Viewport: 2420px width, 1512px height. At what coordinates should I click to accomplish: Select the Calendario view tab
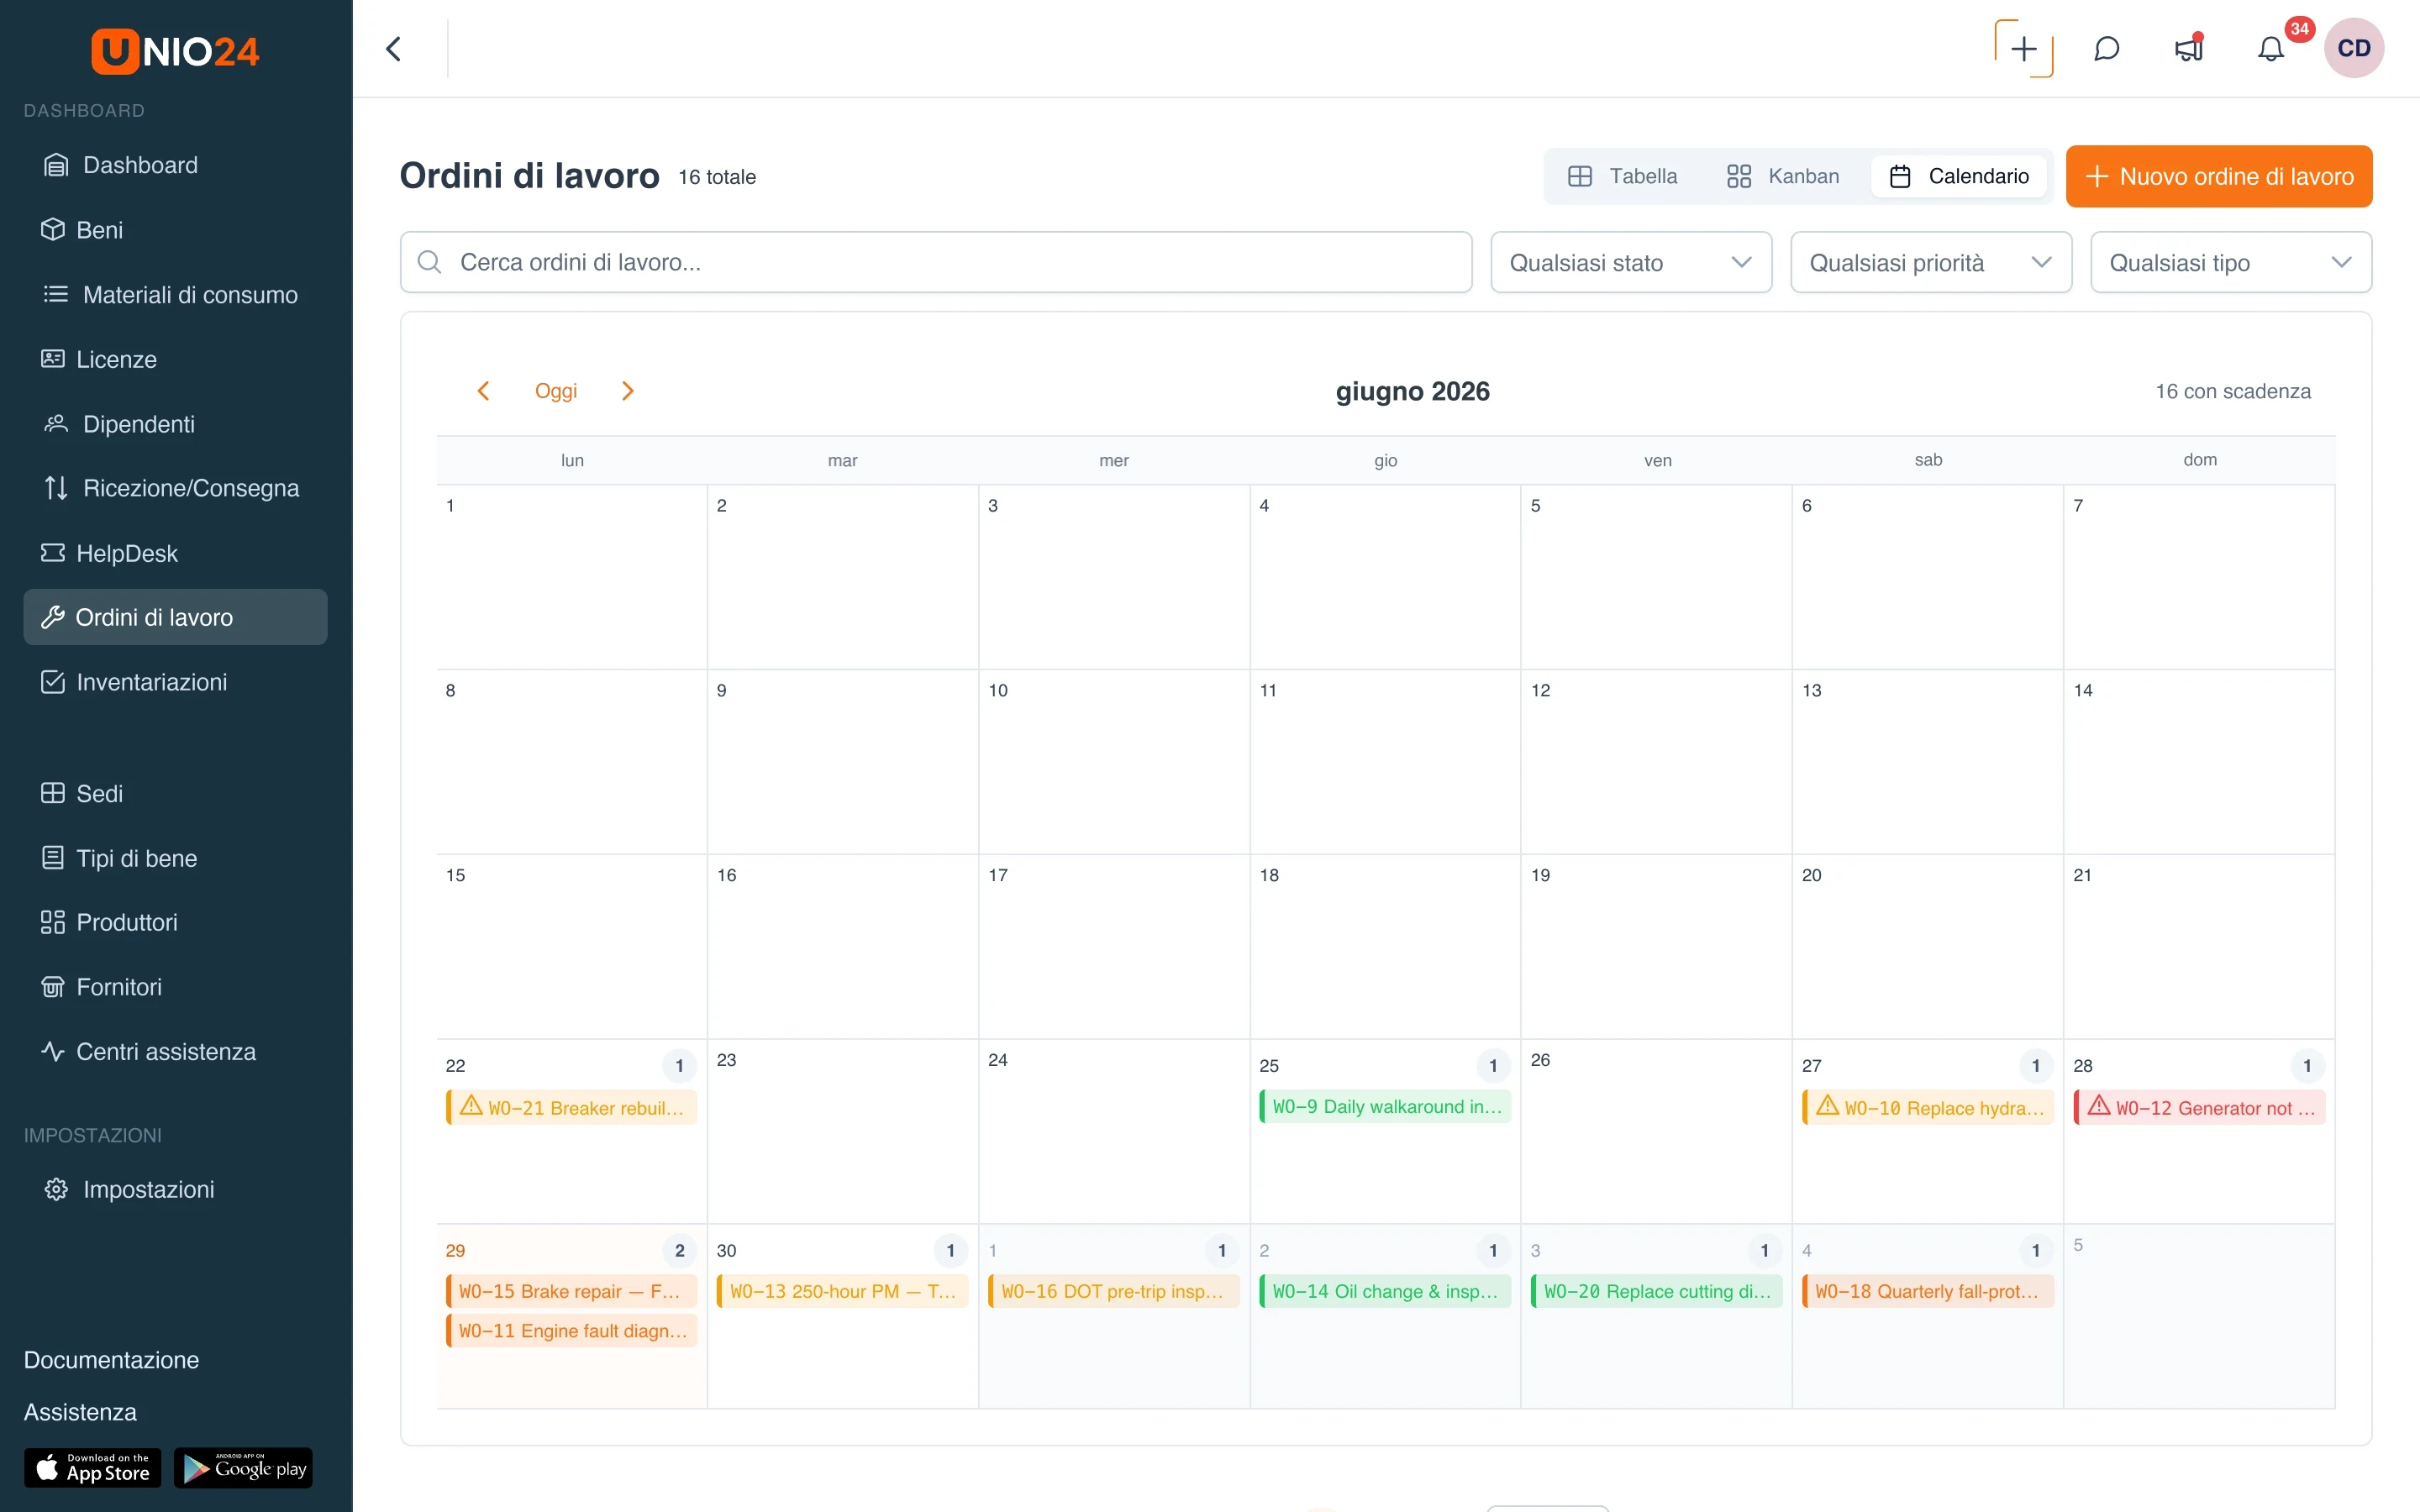tap(1959, 176)
